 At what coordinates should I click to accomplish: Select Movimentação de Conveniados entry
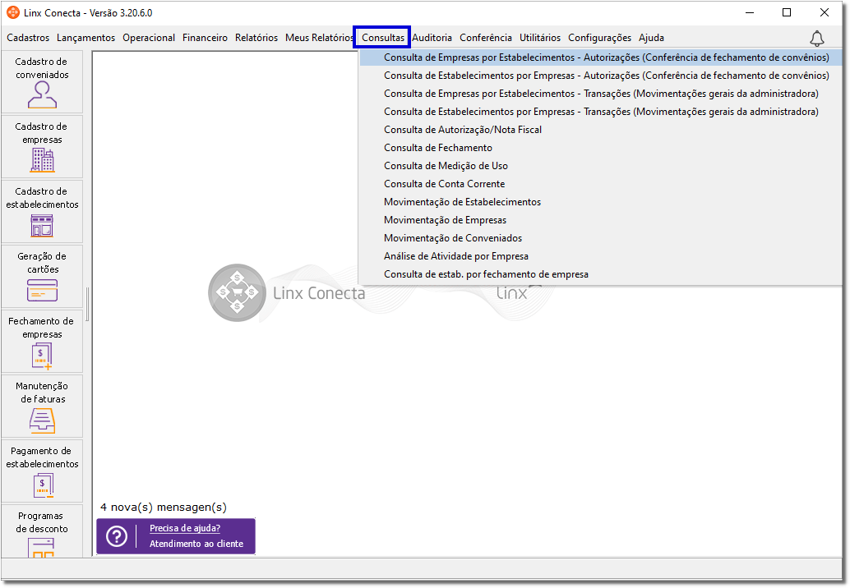click(x=601, y=237)
